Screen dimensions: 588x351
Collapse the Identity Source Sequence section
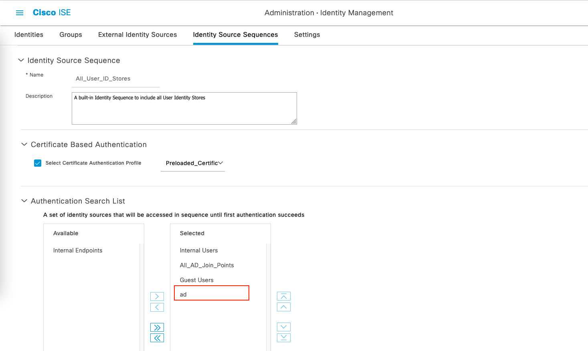coord(21,60)
